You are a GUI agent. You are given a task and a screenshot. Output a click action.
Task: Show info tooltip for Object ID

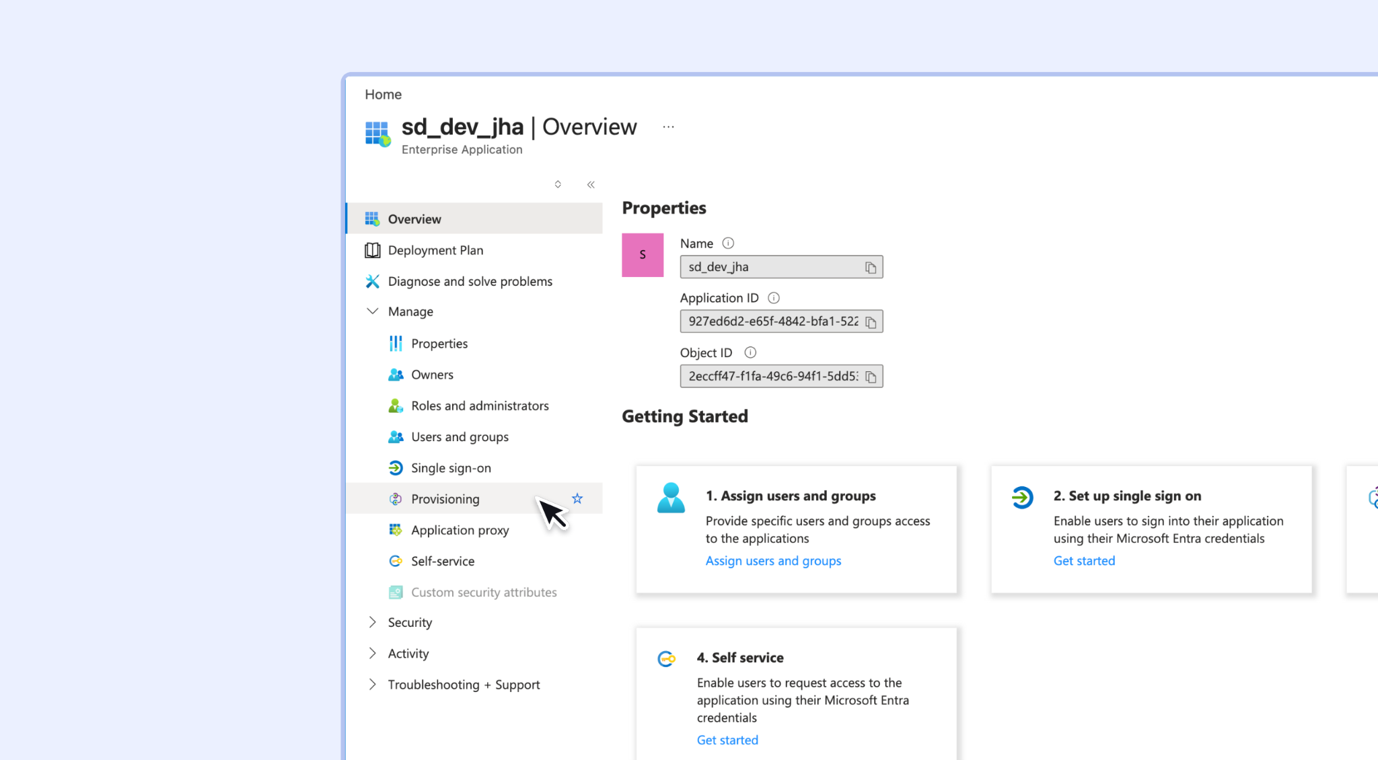(x=750, y=352)
